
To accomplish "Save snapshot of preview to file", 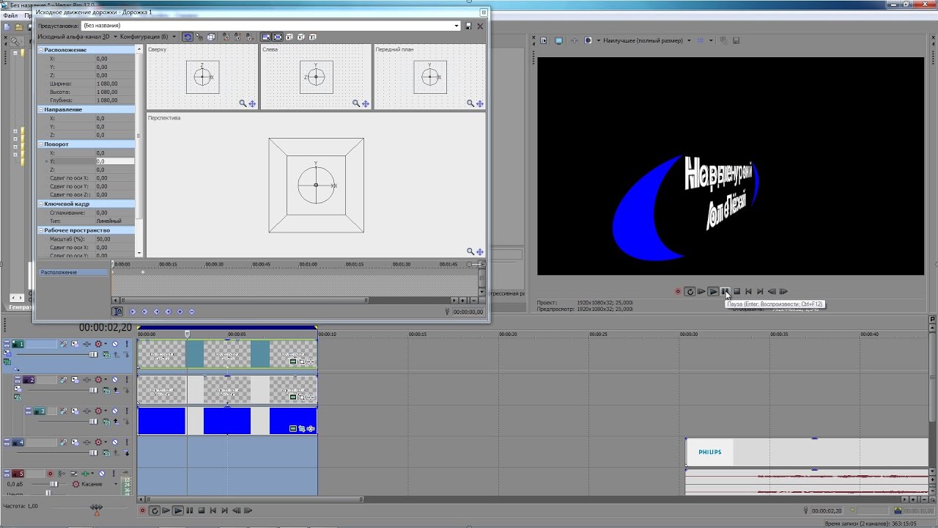I will point(736,40).
